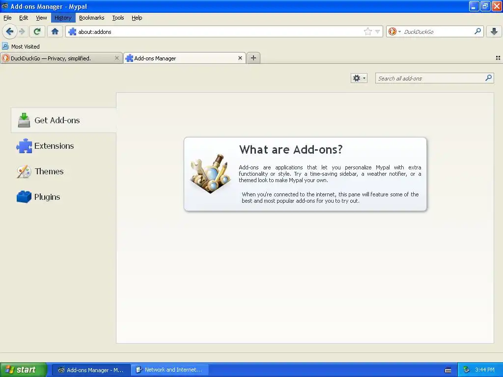Switch to Network and Internet taskbar window
The width and height of the screenshot is (503, 377).
(170, 370)
